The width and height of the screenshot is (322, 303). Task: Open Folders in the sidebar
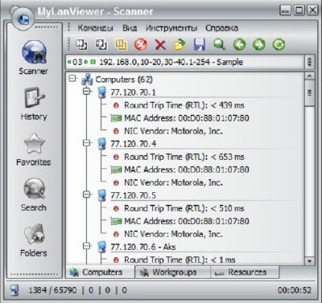pos(34,240)
